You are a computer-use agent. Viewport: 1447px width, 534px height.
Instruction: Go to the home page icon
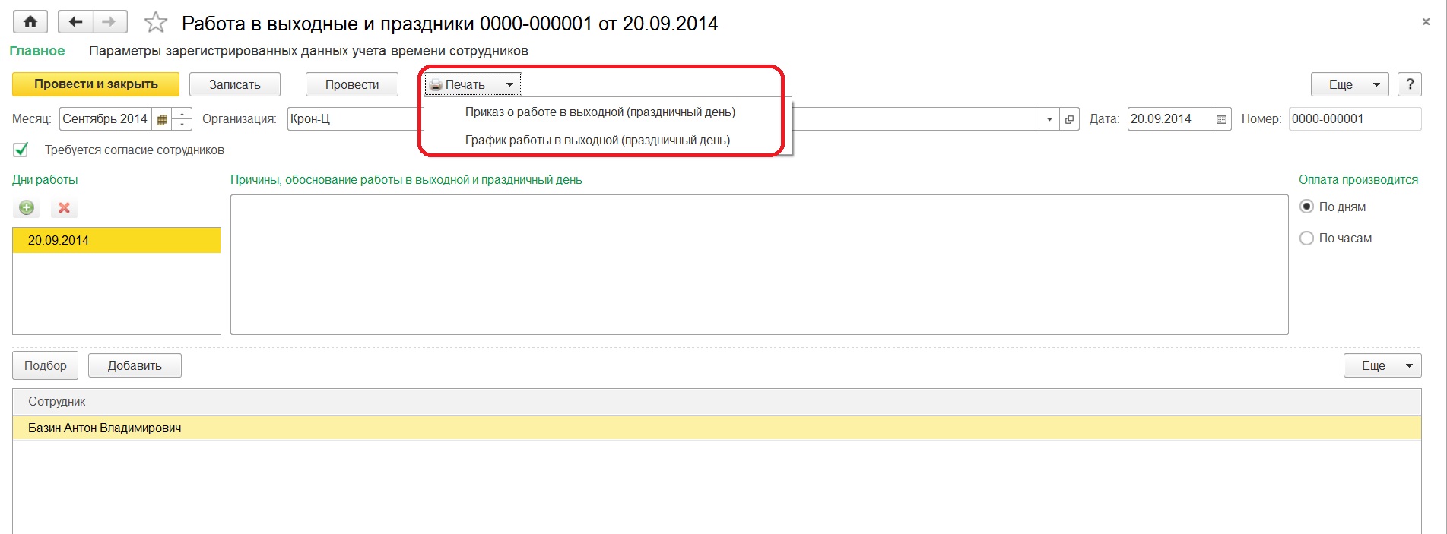(x=30, y=22)
